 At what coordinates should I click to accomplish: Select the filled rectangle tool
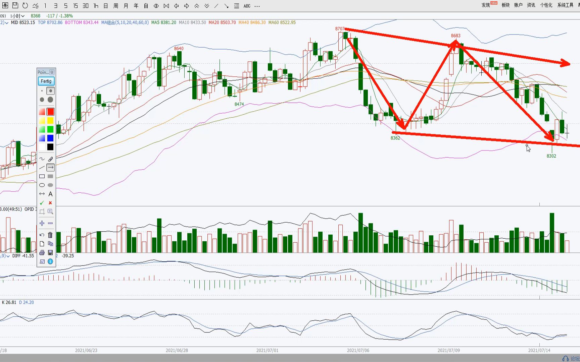(50, 176)
